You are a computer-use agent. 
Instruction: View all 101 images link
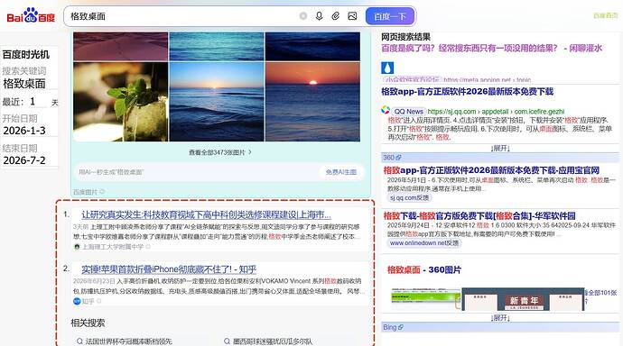coord(600,296)
